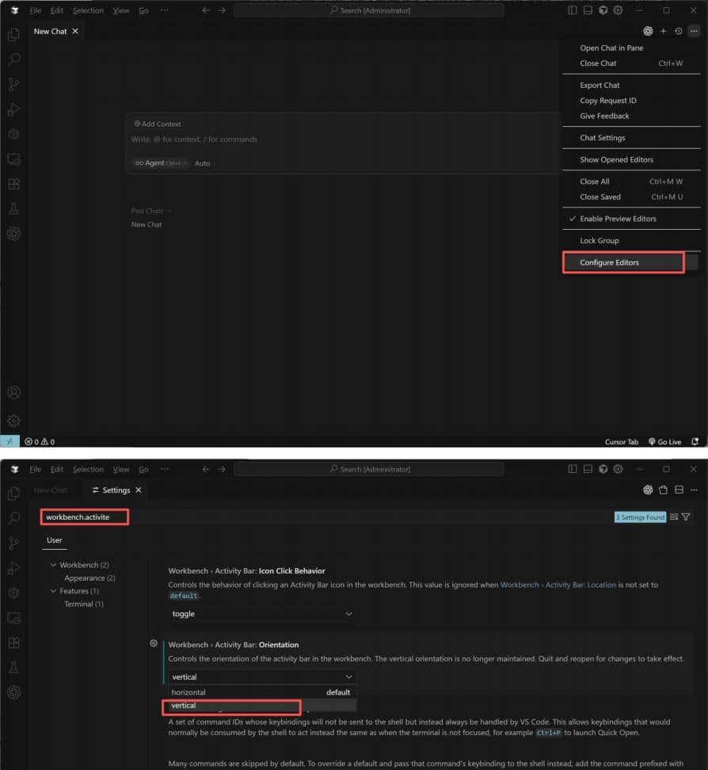Click the filter icon beside the settings search bar
This screenshot has height=770, width=708.
point(686,517)
